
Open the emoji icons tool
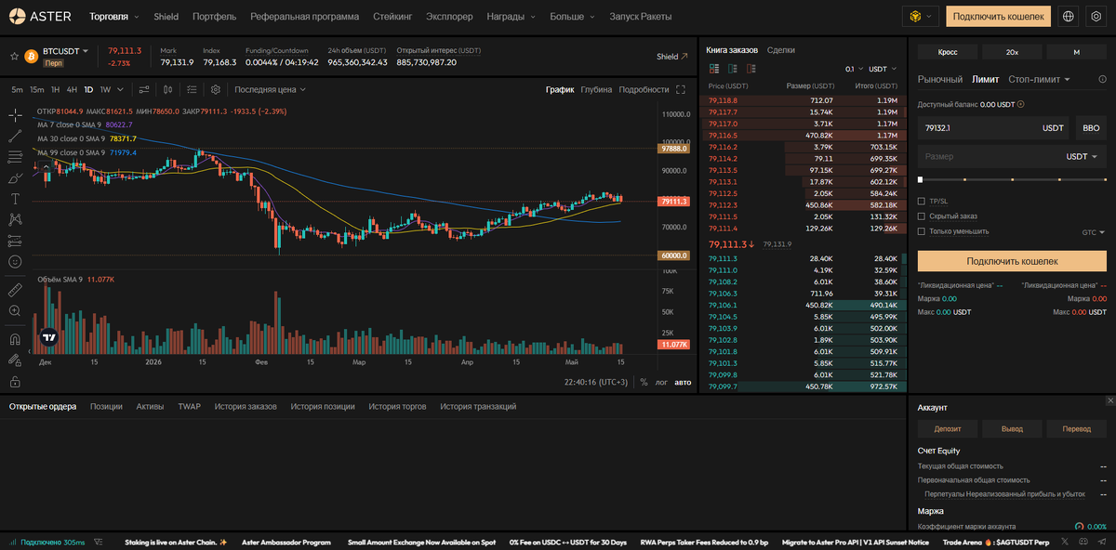[x=15, y=262]
